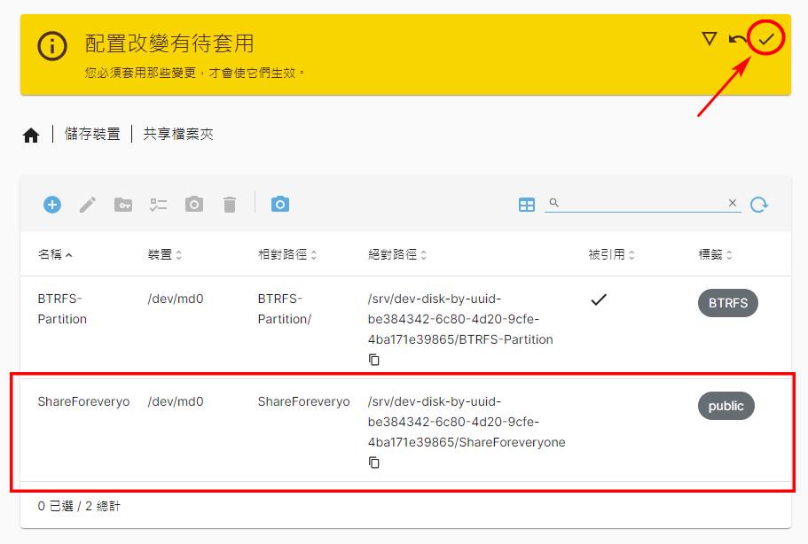This screenshot has width=808, height=544.
Task: Create a new shared folder with the plus icon
Action: tap(52, 205)
